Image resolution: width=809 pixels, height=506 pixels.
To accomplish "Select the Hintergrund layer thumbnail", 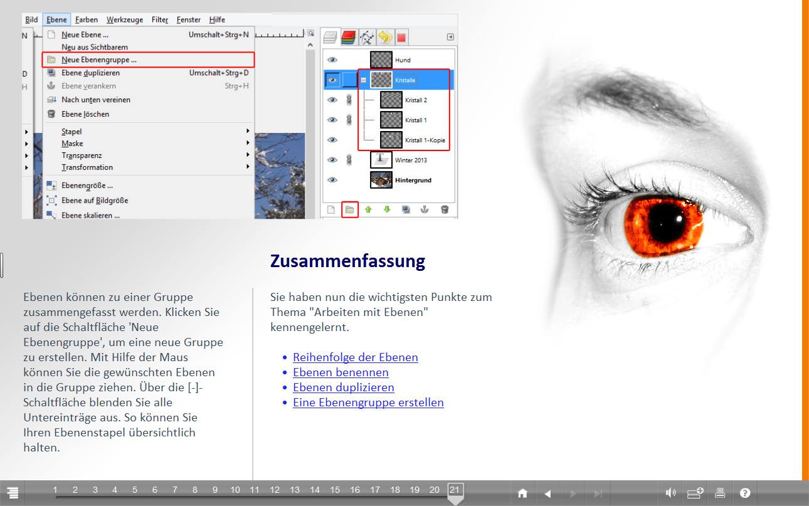I will point(381,180).
